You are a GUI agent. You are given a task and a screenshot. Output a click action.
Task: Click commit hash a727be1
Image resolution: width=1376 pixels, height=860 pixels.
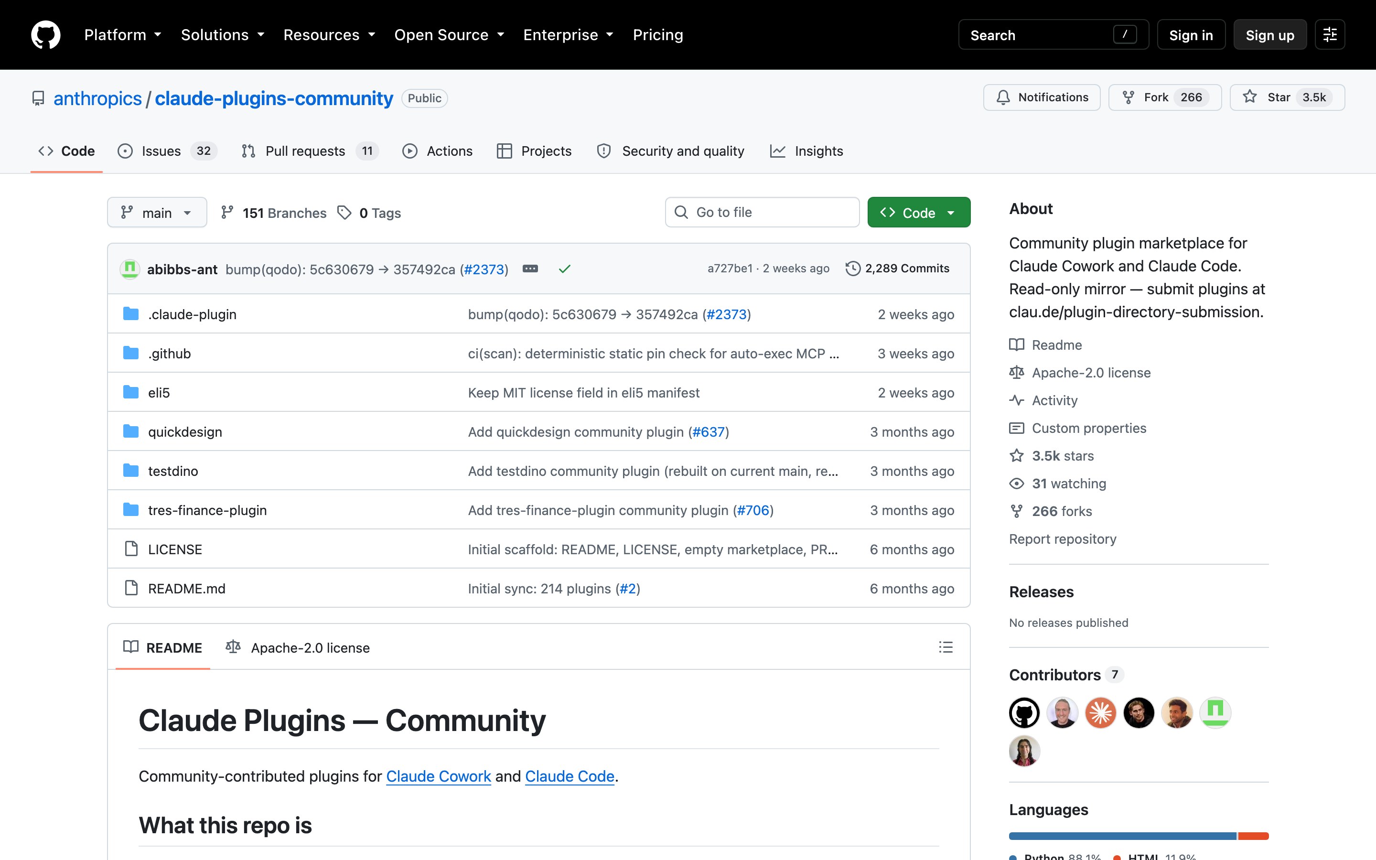coord(730,269)
